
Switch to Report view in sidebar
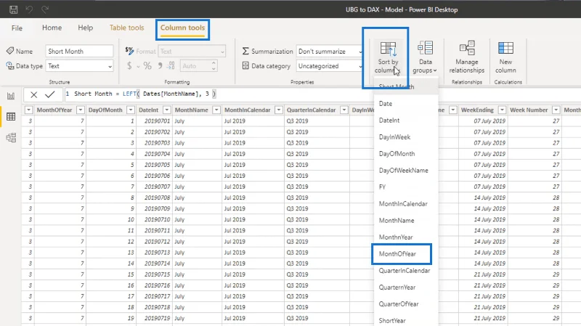point(11,97)
